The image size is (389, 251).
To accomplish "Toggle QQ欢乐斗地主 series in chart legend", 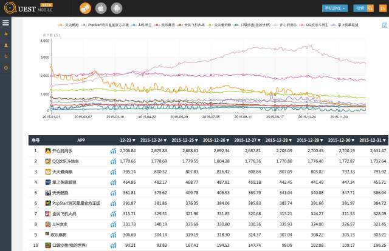I will pos(314,25).
